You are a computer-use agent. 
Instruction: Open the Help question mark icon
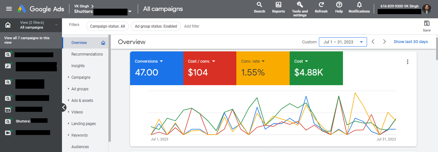click(x=339, y=5)
